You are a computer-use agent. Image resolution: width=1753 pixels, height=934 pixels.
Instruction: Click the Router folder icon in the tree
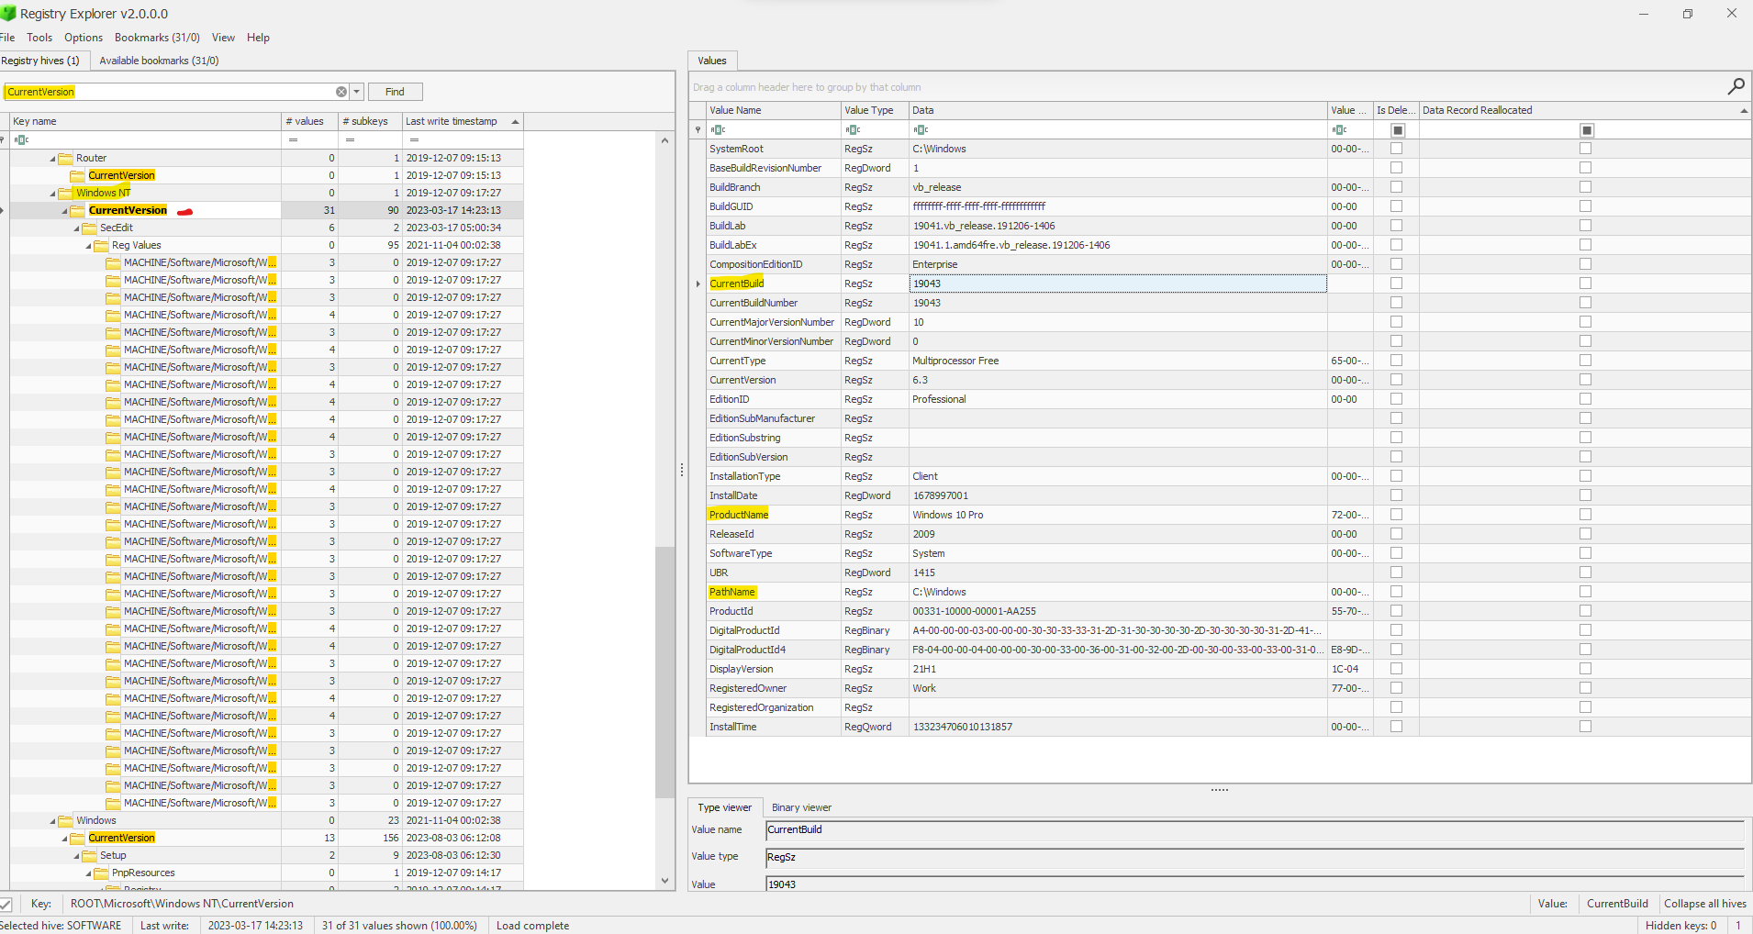(66, 158)
